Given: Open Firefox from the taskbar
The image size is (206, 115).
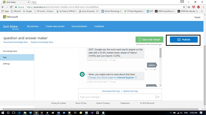Looking at the screenshot, I should [42, 113].
